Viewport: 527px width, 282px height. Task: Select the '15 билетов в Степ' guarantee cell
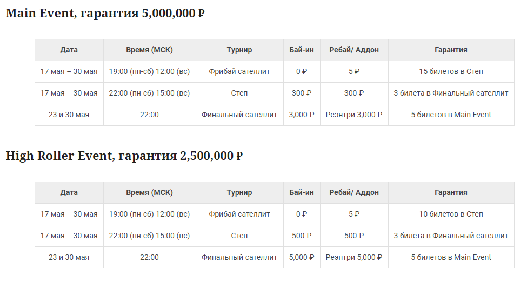[451, 71]
